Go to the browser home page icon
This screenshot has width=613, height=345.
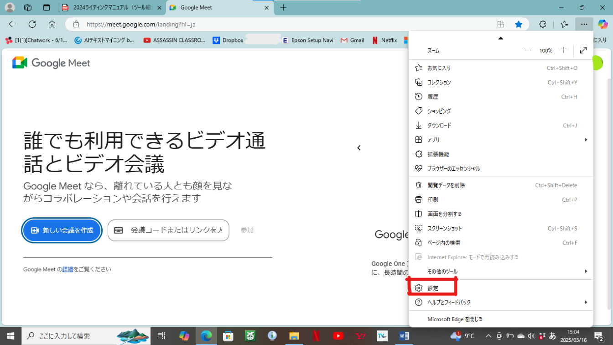click(52, 24)
